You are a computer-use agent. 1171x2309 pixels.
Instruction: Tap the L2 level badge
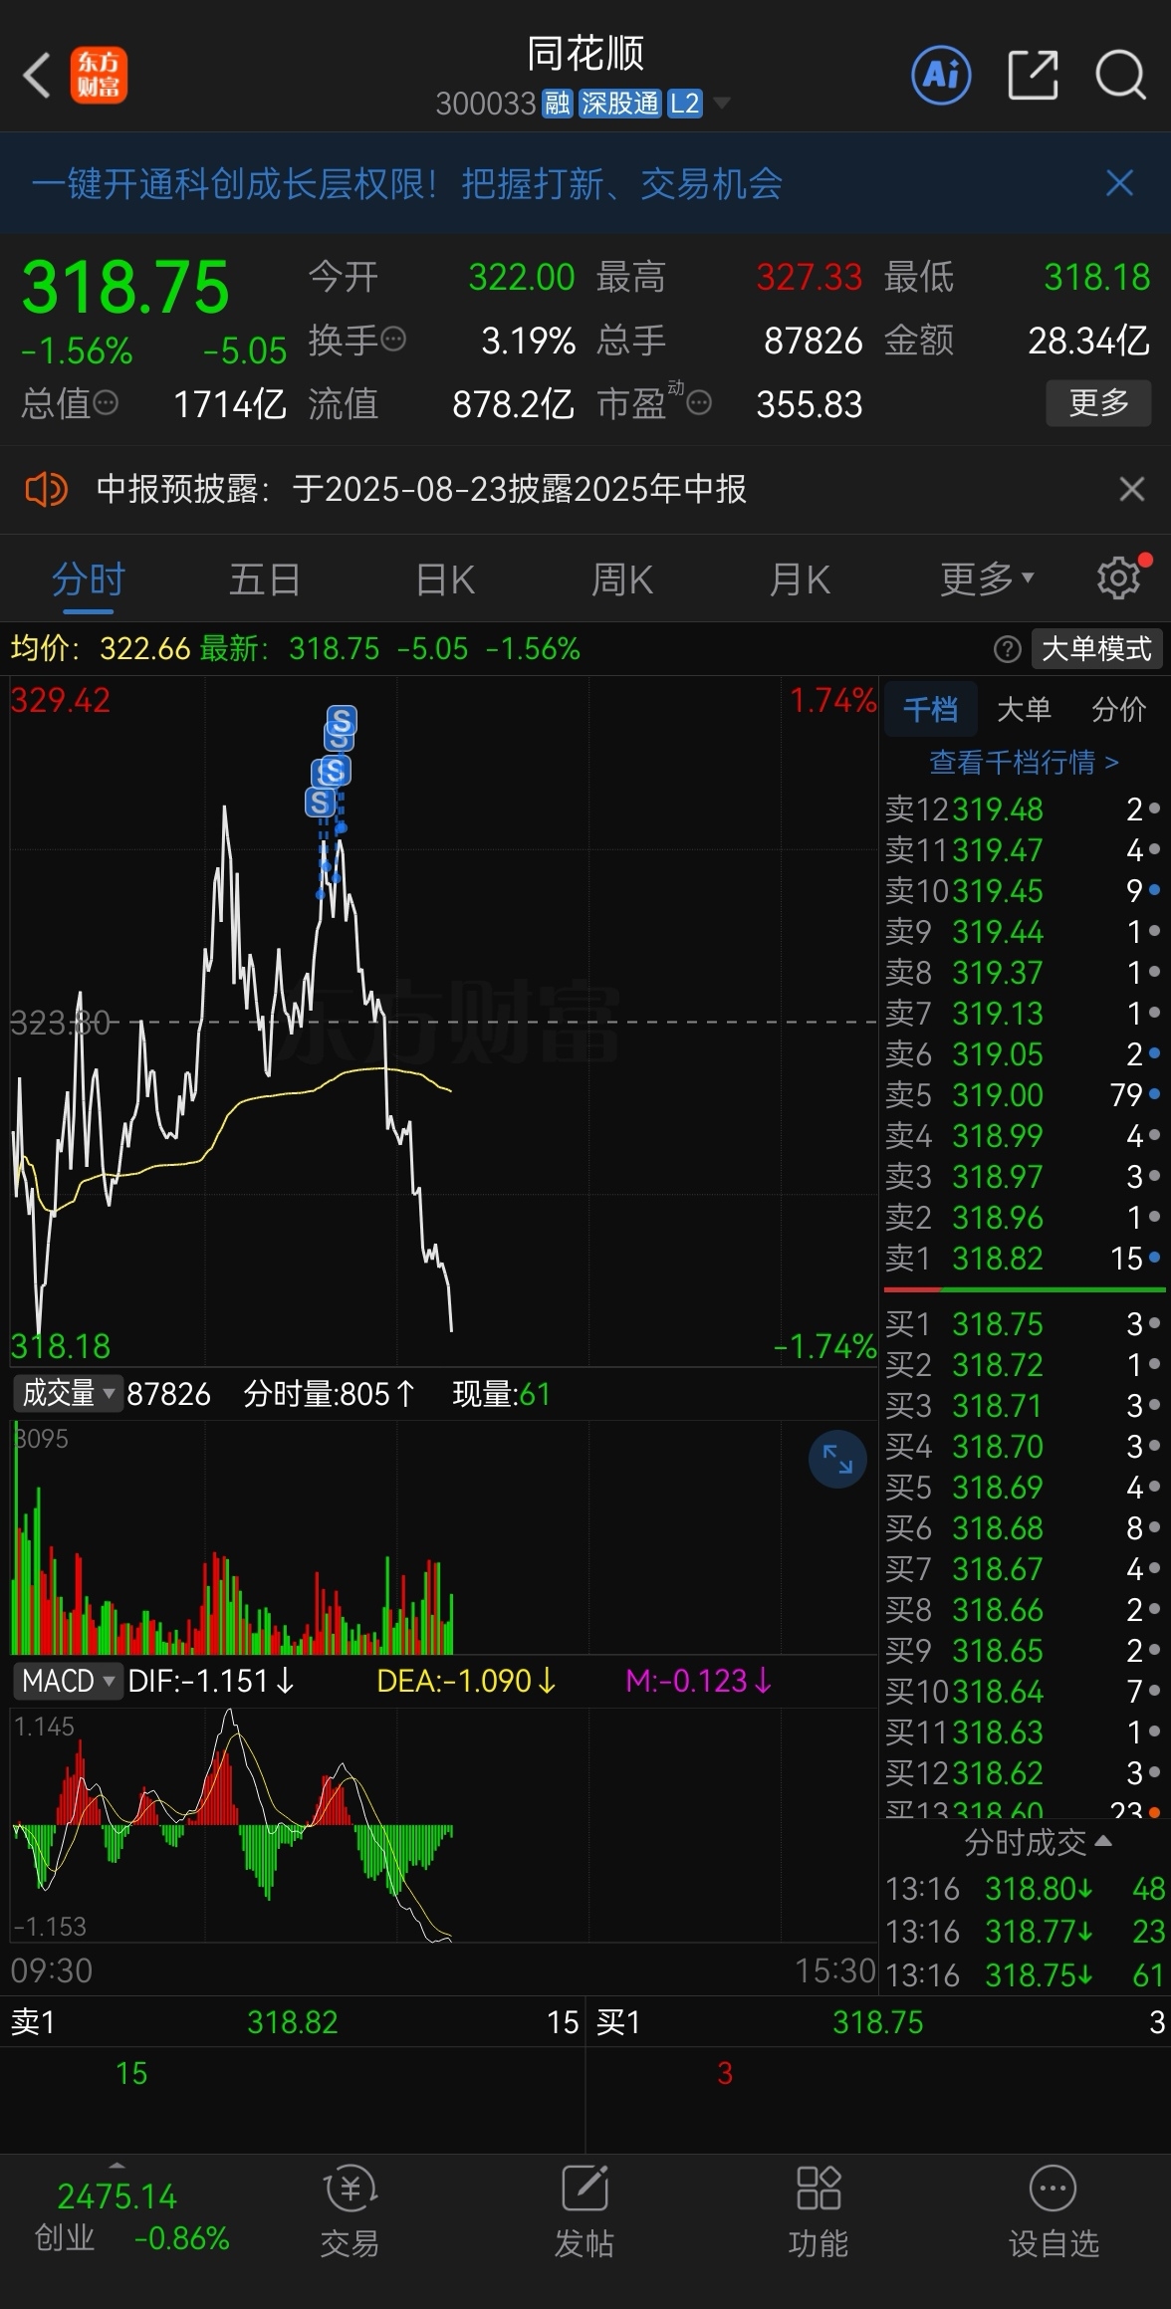tap(685, 104)
